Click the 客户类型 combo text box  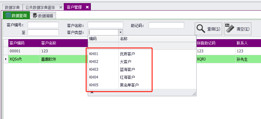coord(103,32)
